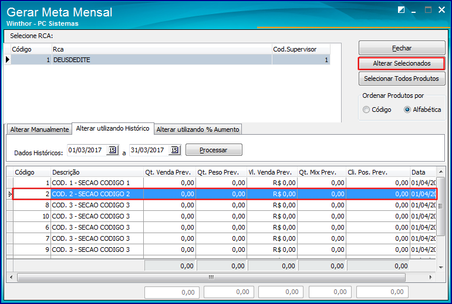The image size is (452, 304).
Task: Open calendar picker for start date 01/03/2017
Action: coord(113,150)
